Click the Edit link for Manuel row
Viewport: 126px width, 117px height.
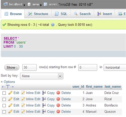16,111
